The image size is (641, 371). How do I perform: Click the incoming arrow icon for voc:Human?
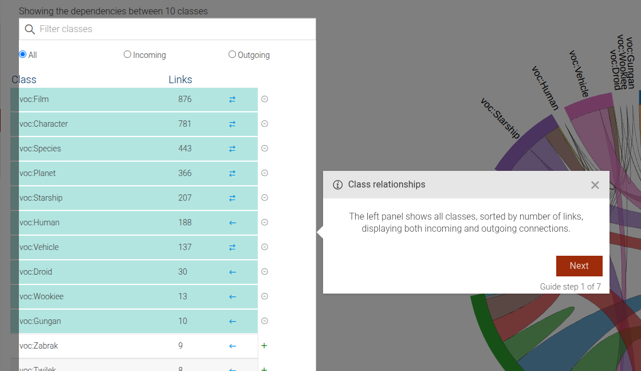232,222
